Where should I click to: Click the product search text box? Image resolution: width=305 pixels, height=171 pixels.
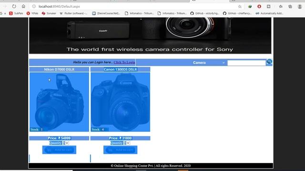pyautogui.click(x=246, y=63)
